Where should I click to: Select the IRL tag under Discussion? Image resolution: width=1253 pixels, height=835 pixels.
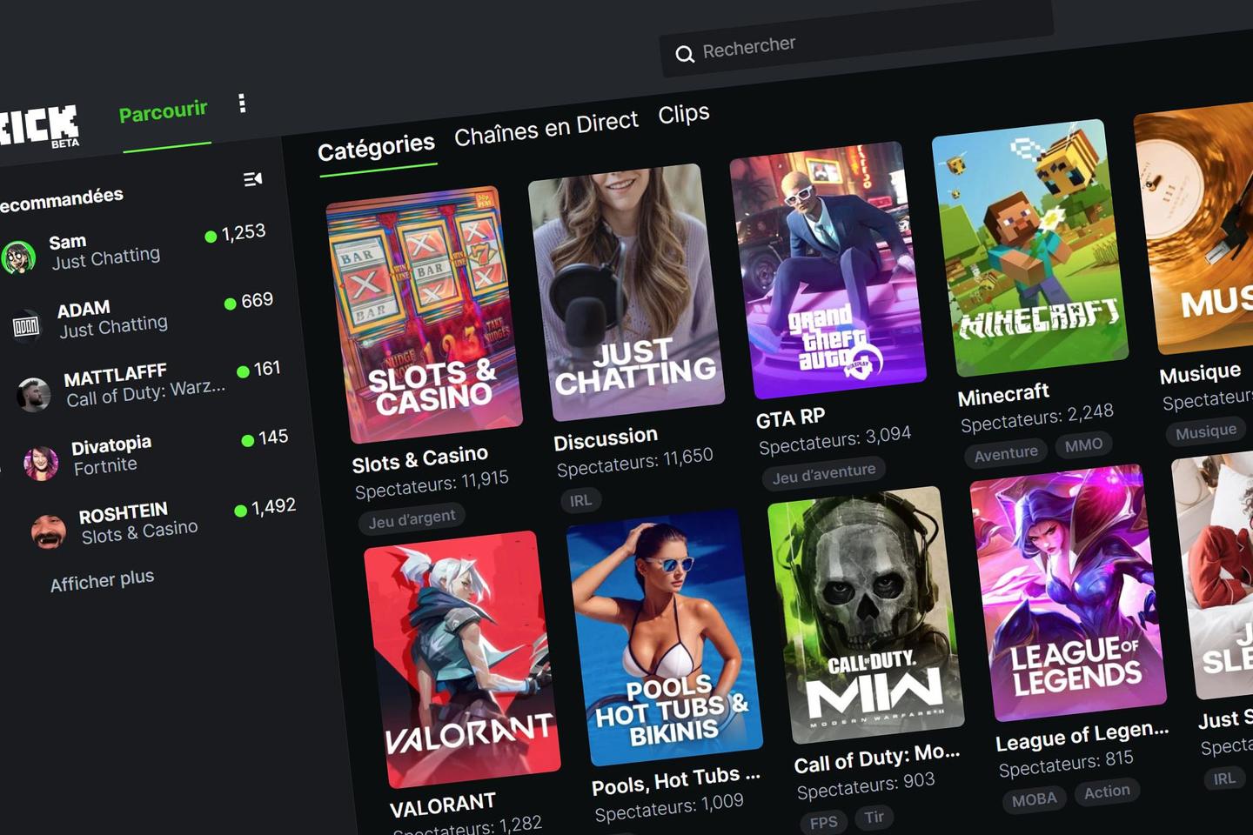[x=580, y=500]
